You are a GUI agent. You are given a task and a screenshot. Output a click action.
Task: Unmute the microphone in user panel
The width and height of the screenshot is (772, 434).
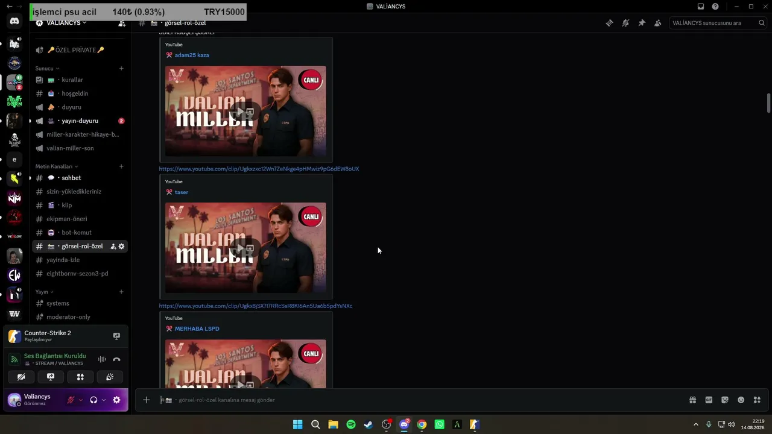pos(71,400)
